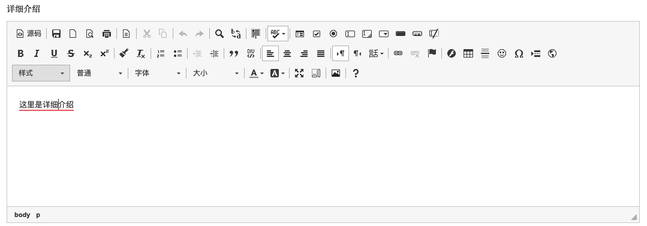Select p in the elements path
This screenshot has width=647, height=226.
[x=38, y=215]
